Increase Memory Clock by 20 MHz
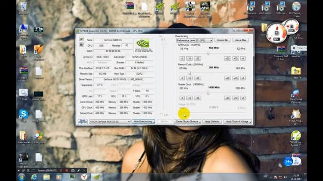 point(228,78)
